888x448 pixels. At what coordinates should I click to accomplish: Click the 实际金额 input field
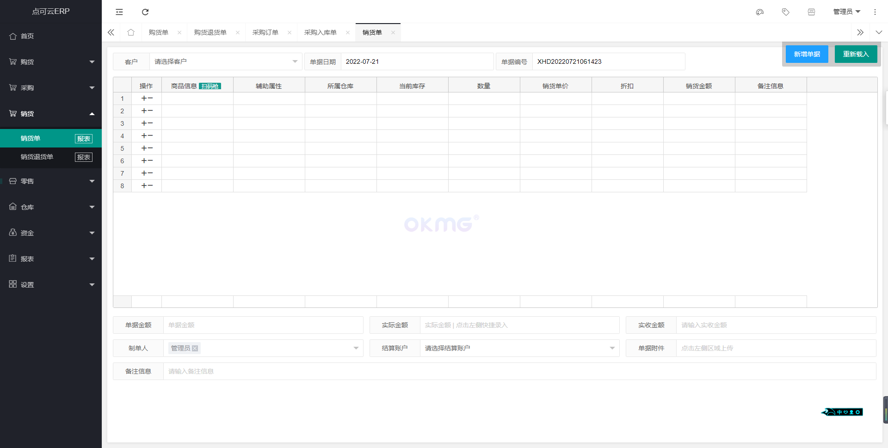tap(519, 325)
